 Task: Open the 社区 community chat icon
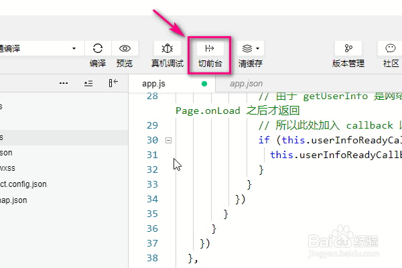point(390,48)
